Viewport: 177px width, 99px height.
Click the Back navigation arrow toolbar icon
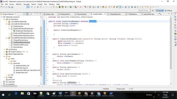(x=151, y=7)
